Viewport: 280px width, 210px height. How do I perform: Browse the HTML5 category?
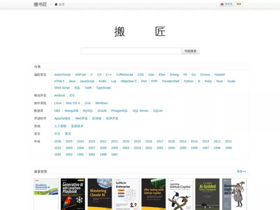pos(59,81)
